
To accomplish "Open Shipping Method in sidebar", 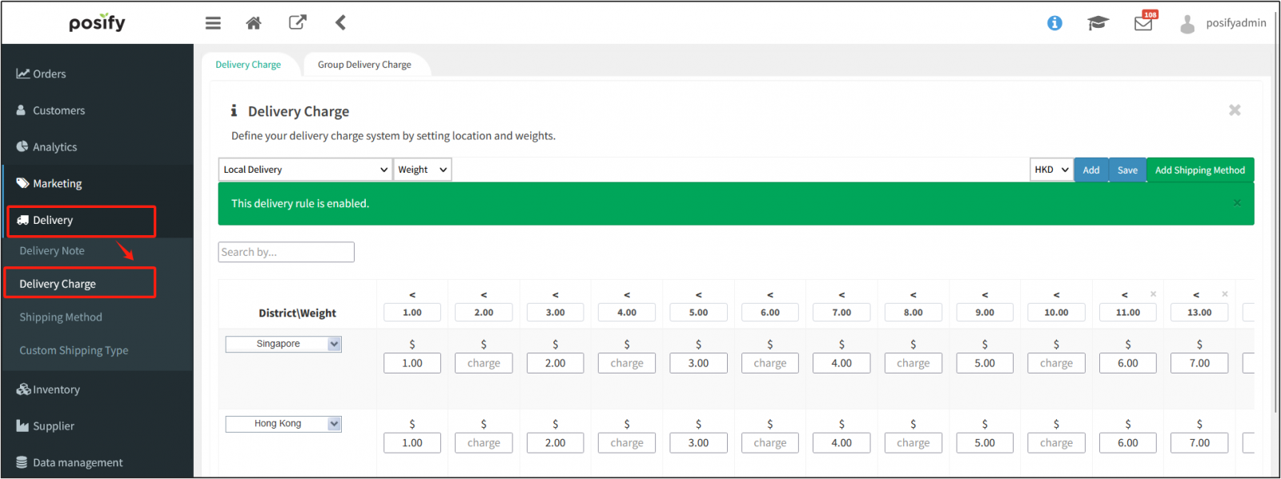I will pos(61,317).
